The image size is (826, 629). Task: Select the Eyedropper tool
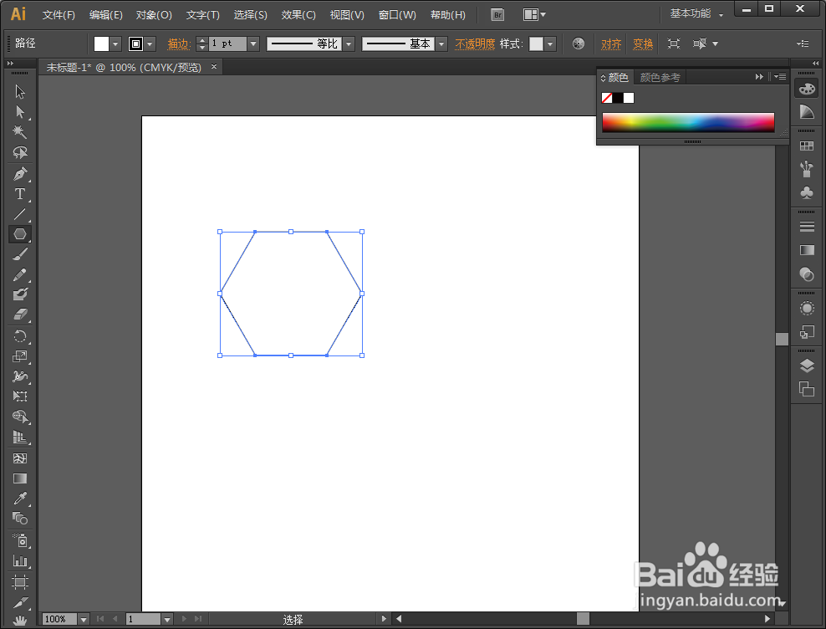(20, 499)
